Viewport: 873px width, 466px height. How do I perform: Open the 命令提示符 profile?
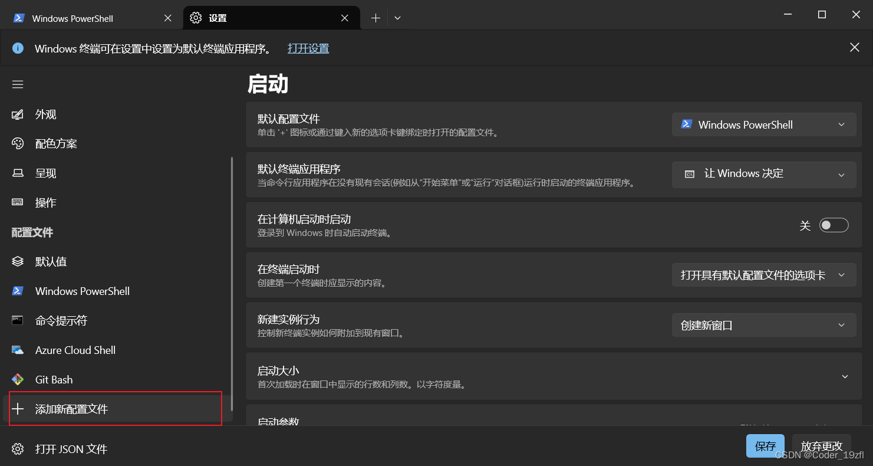(118, 320)
